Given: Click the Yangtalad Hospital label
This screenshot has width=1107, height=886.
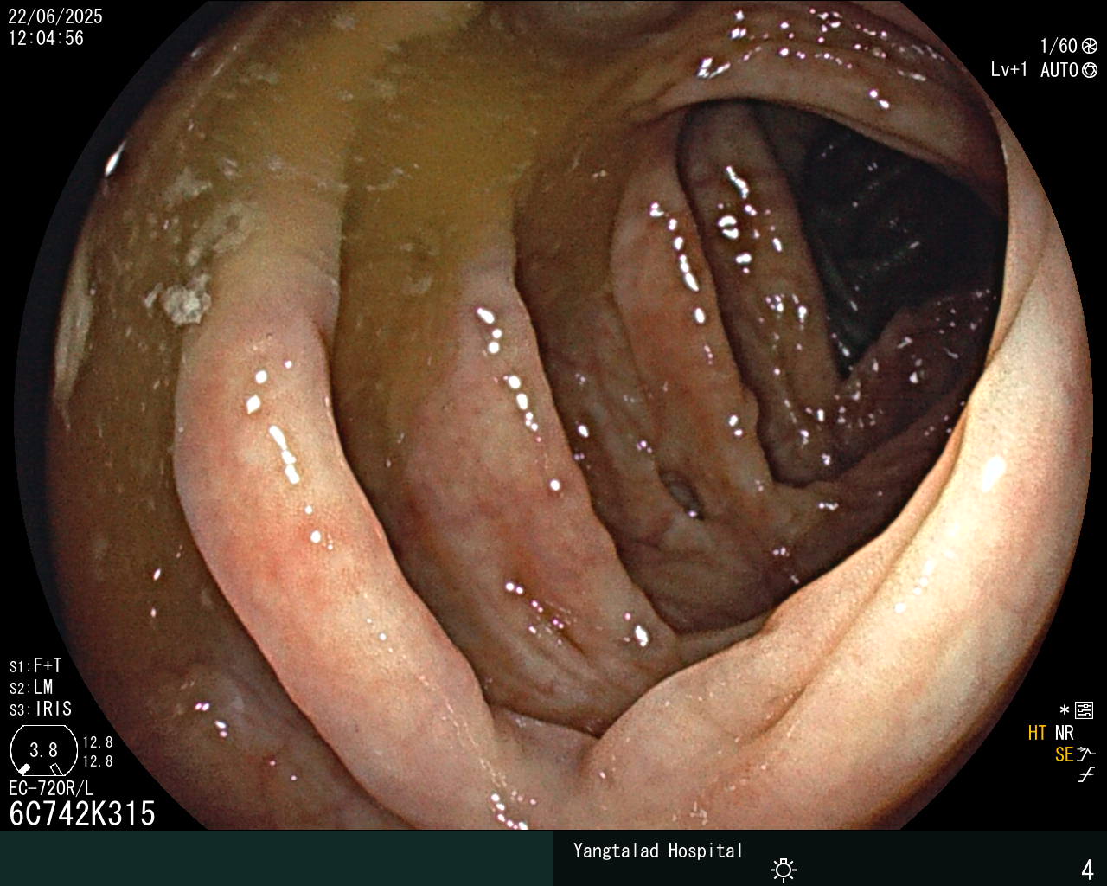Looking at the screenshot, I should point(658,851).
